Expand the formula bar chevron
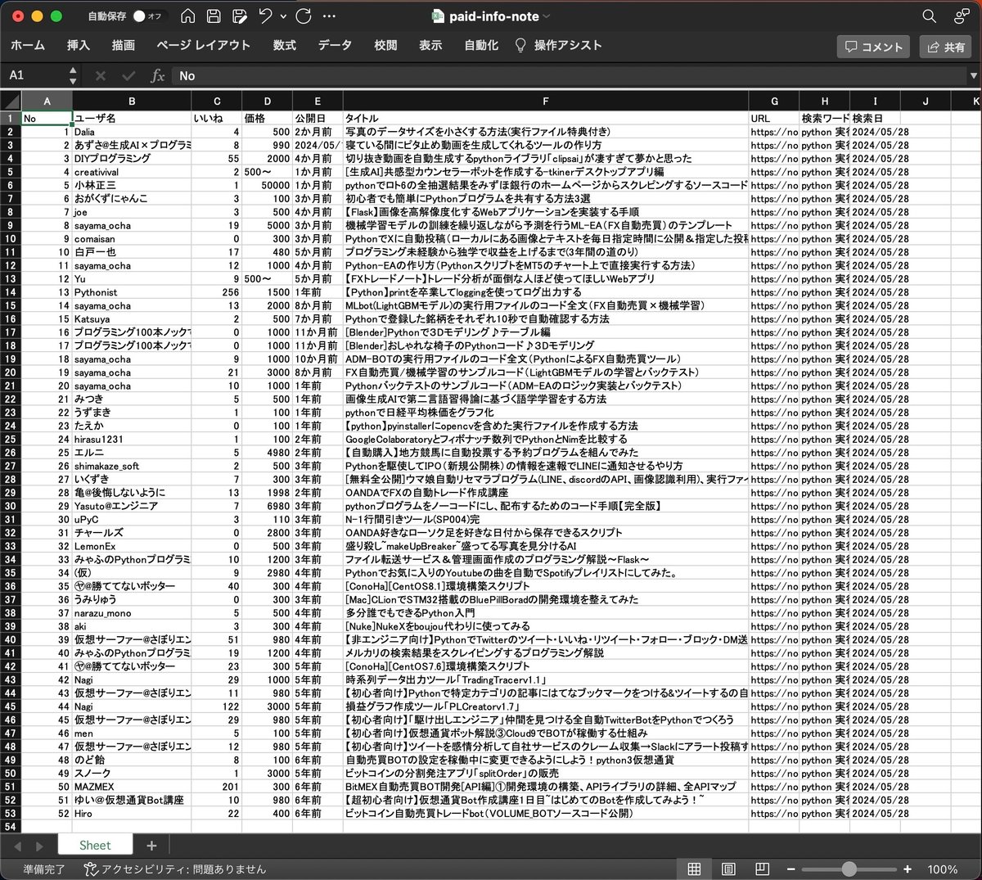Screen dimensions: 982x880 tap(973, 75)
